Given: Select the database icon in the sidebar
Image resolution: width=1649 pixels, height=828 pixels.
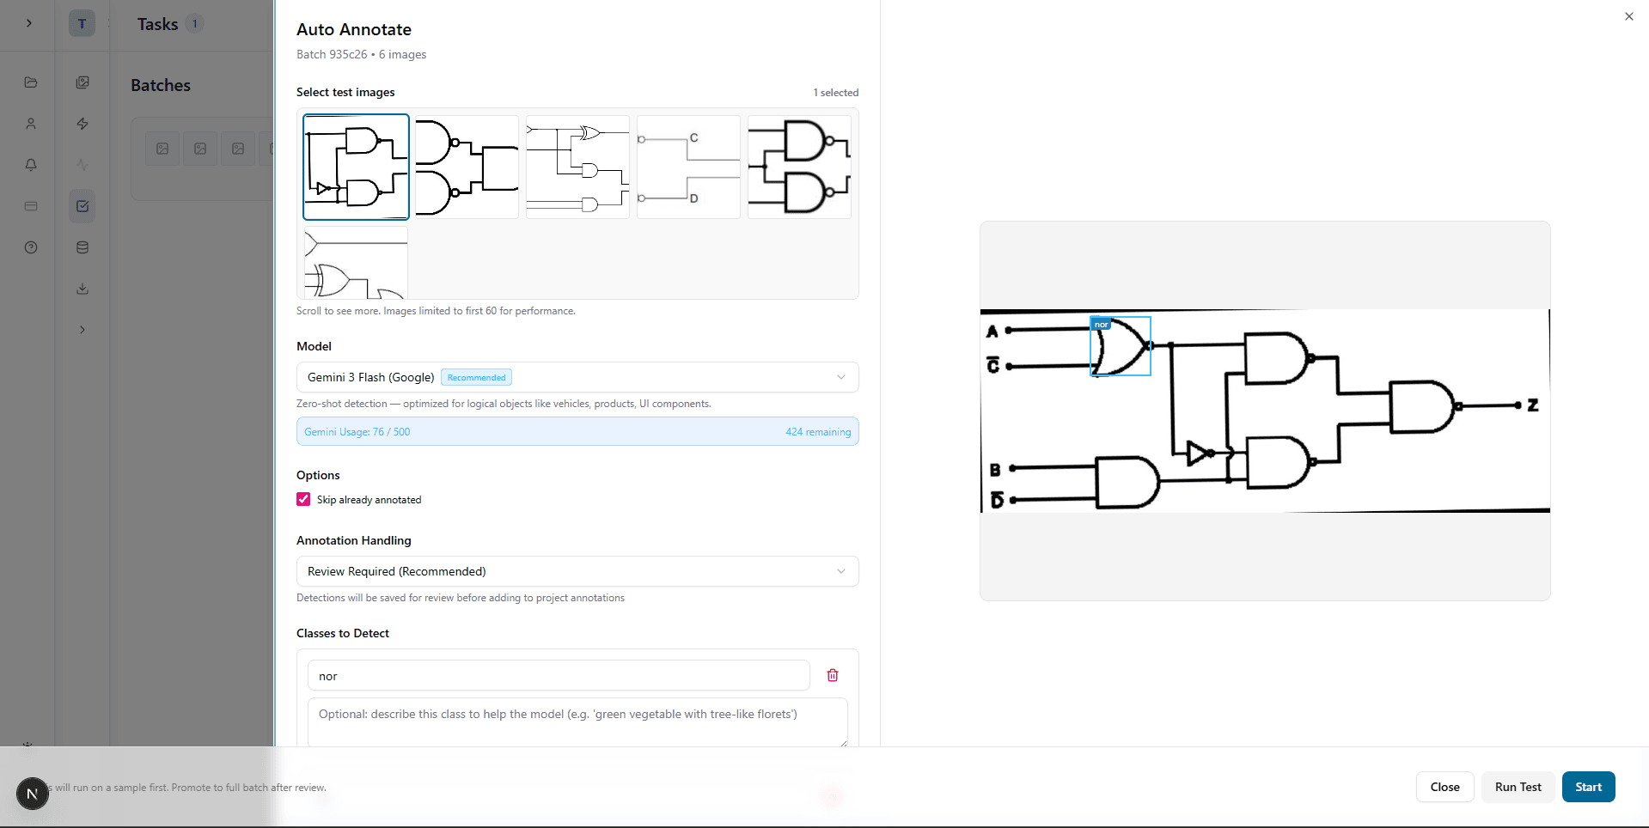Looking at the screenshot, I should tap(82, 247).
